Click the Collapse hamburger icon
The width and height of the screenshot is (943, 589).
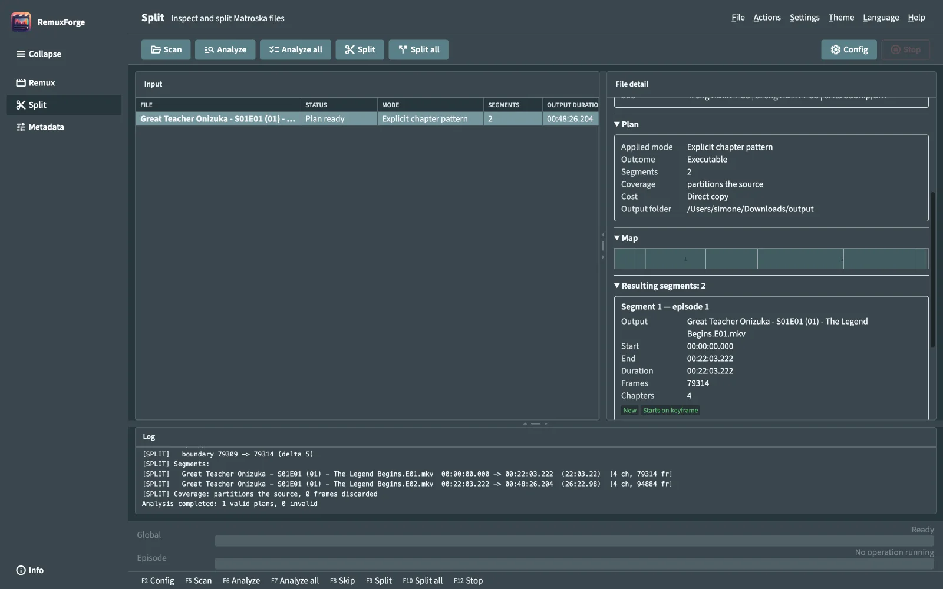tap(21, 54)
